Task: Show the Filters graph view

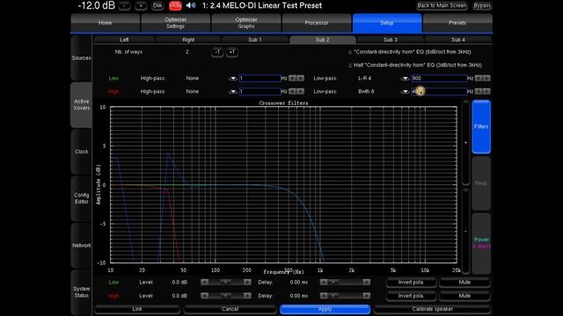Action: coord(481,126)
